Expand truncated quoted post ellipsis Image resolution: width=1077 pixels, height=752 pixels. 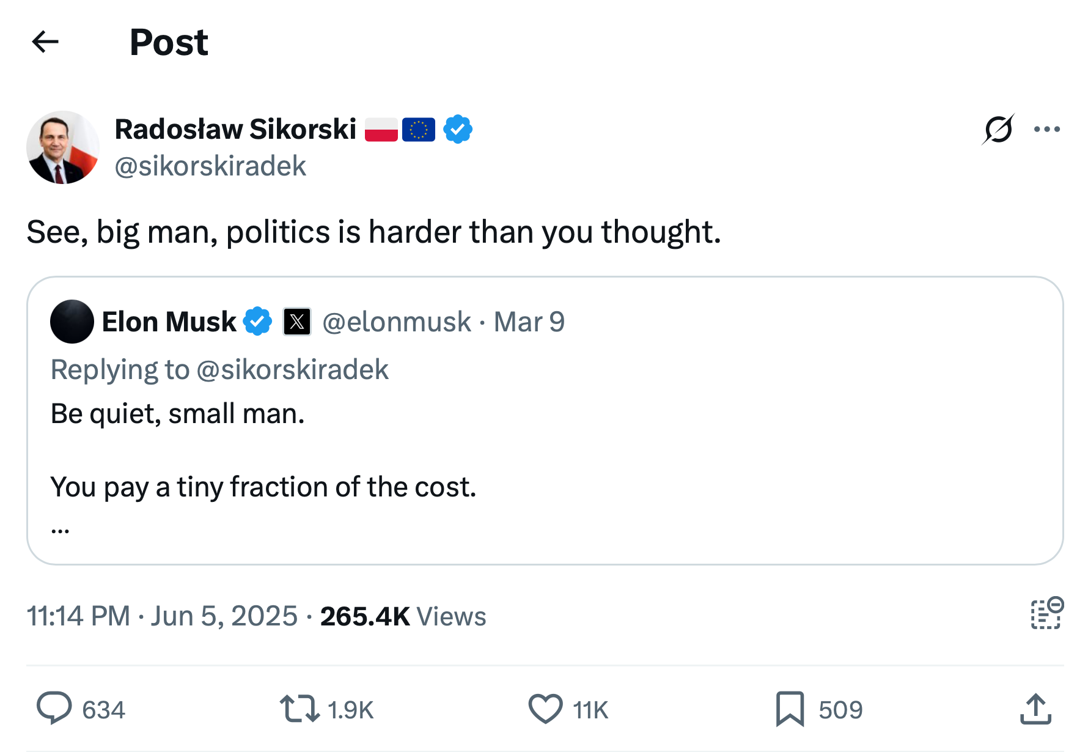coord(60,529)
